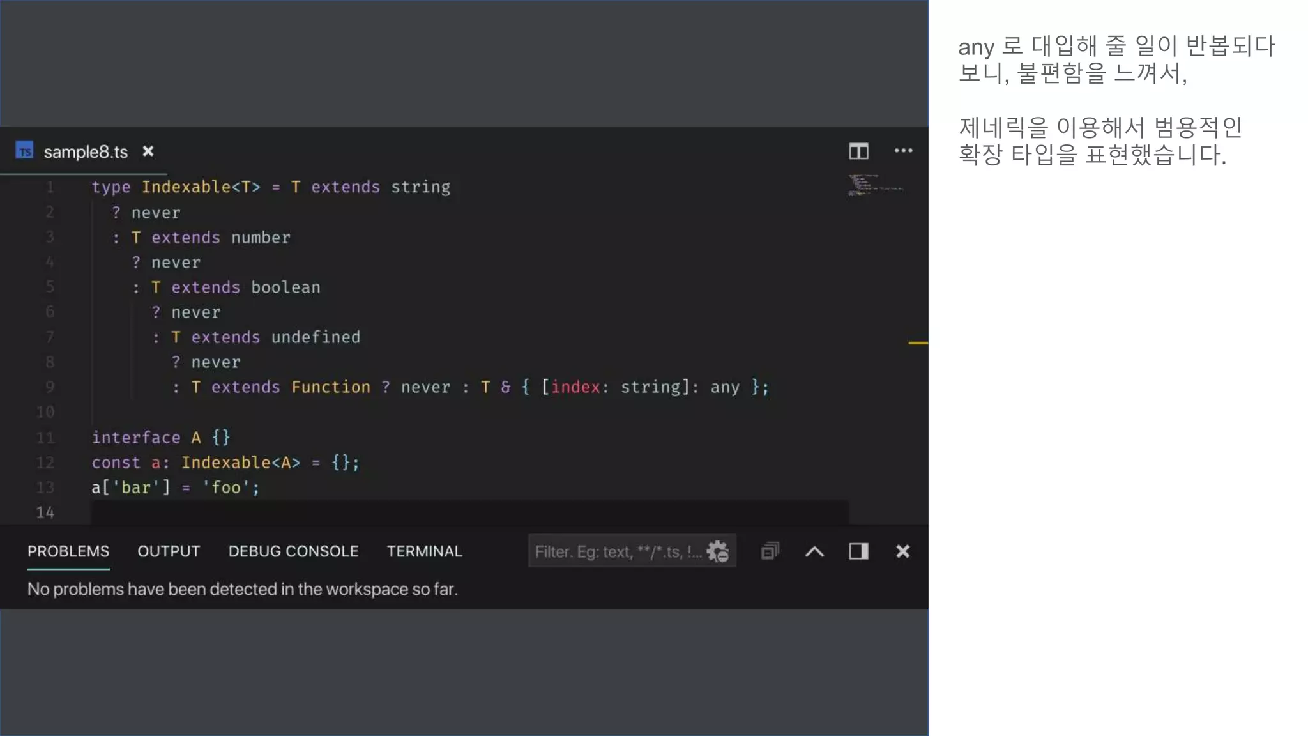1308x736 pixels.
Task: Click 'type' keyword on line 1
Action: pyautogui.click(x=111, y=187)
